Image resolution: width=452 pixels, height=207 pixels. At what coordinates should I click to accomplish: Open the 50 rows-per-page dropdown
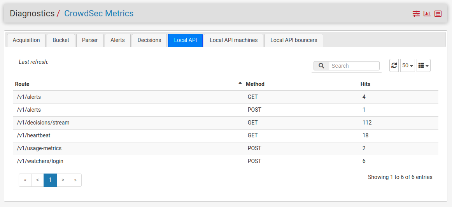tap(407, 66)
